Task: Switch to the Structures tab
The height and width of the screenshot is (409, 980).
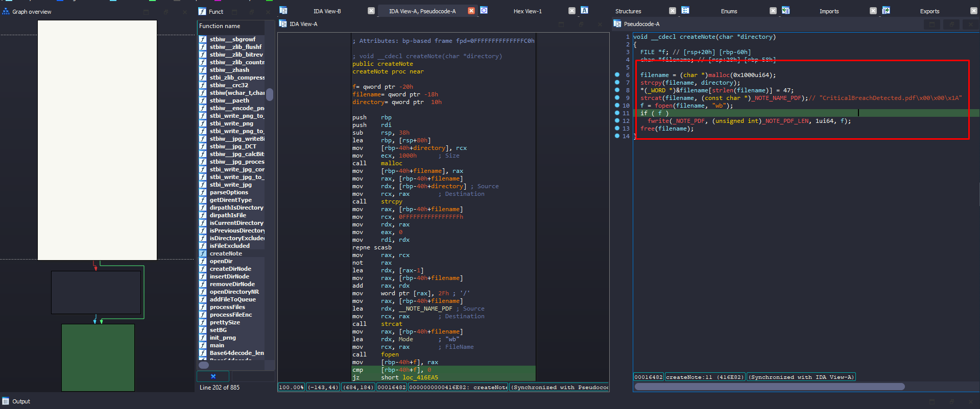Action: [x=628, y=11]
